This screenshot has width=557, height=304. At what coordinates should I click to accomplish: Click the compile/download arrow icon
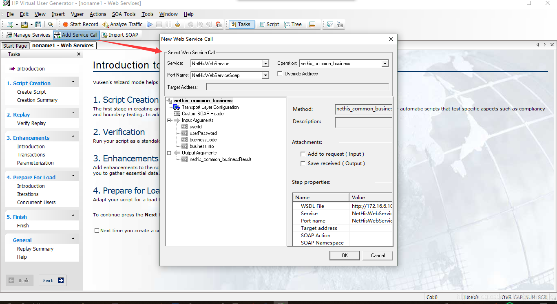pyautogui.click(x=177, y=24)
